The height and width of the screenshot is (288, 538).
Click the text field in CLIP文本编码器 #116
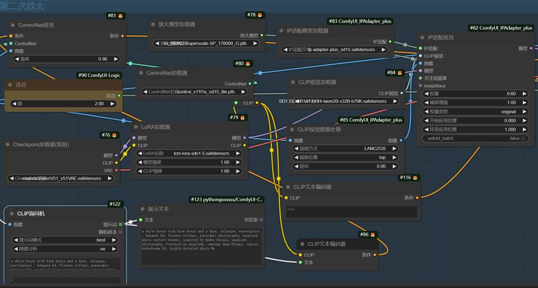tap(351, 211)
